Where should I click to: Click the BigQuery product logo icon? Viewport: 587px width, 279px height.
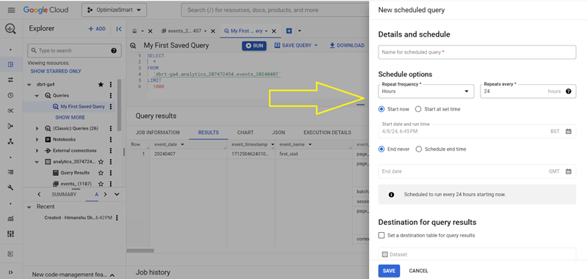click(10, 29)
